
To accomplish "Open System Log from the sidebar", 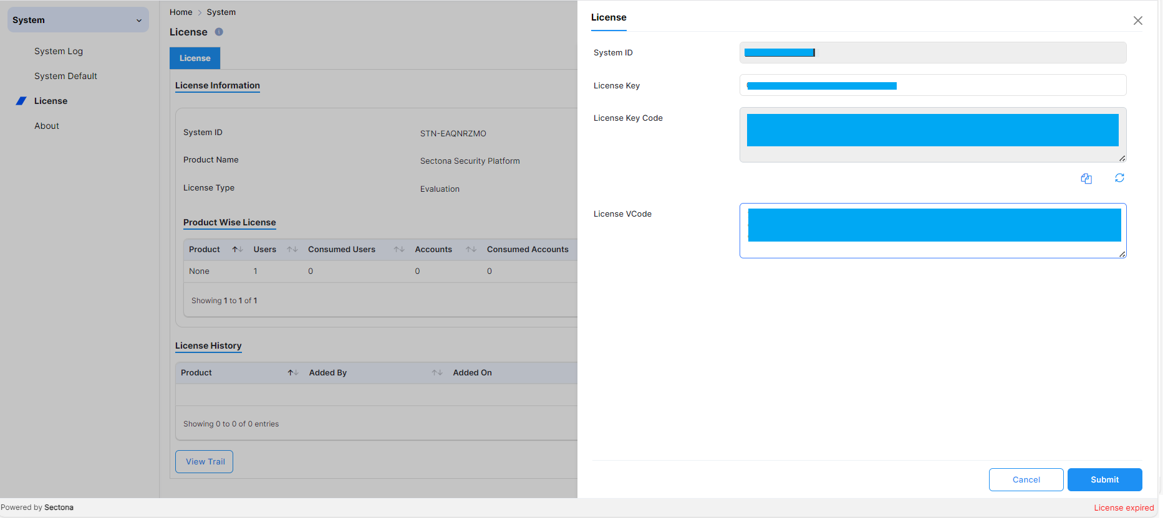I will point(59,51).
